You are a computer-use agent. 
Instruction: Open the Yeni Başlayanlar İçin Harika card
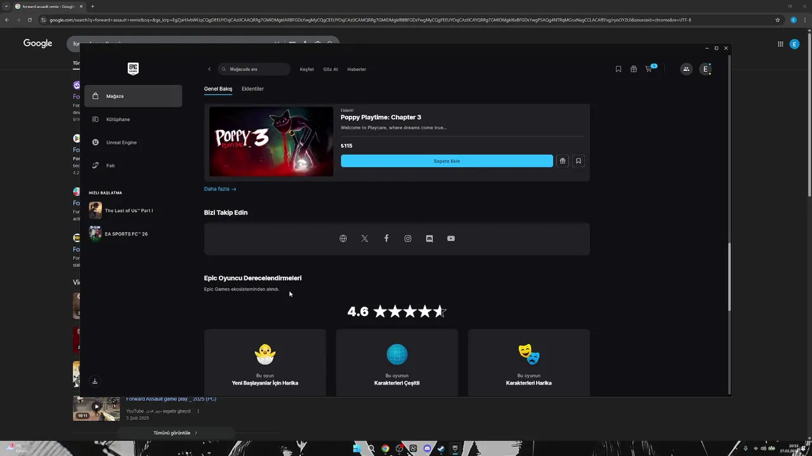[x=265, y=363]
